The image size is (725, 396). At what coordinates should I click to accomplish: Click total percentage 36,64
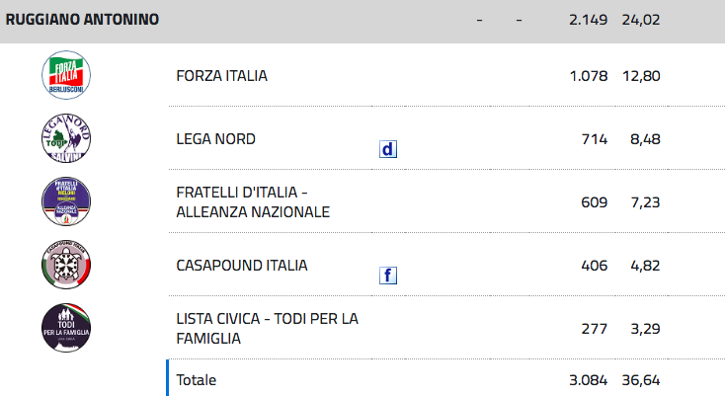641,380
